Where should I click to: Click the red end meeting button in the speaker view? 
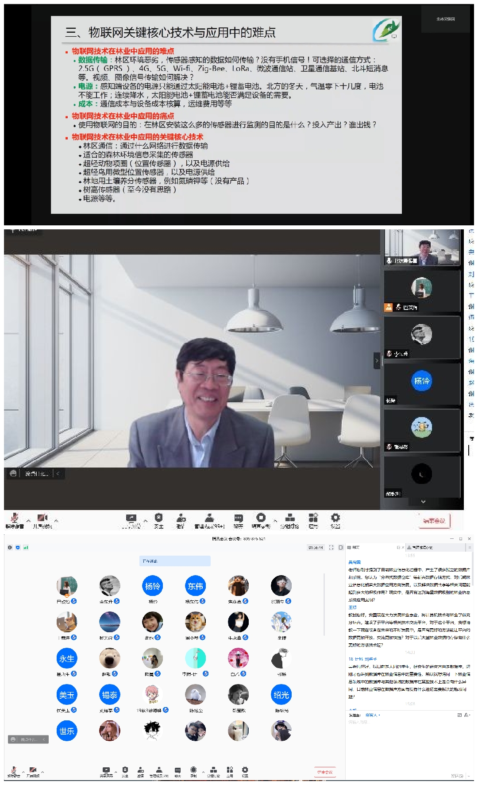point(434,521)
